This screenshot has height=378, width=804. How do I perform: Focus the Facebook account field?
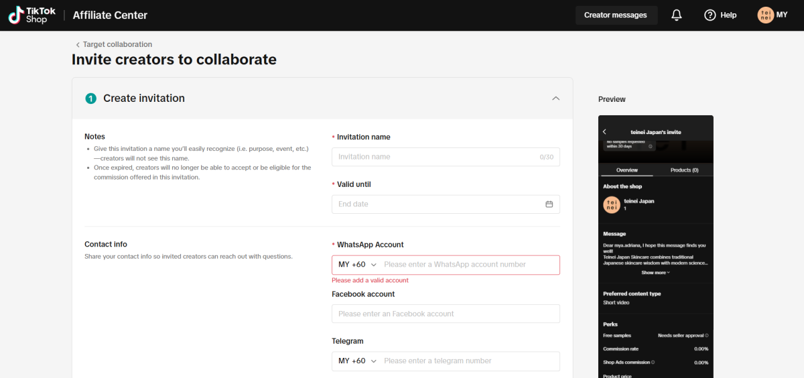[446, 314]
